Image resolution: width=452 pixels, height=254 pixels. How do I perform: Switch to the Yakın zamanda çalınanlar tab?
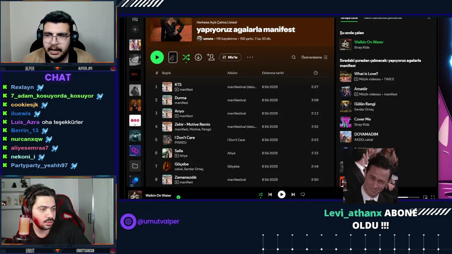[x=383, y=18]
